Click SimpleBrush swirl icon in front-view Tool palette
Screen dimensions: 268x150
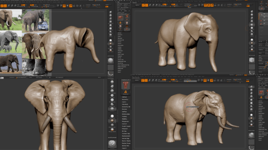126,92
